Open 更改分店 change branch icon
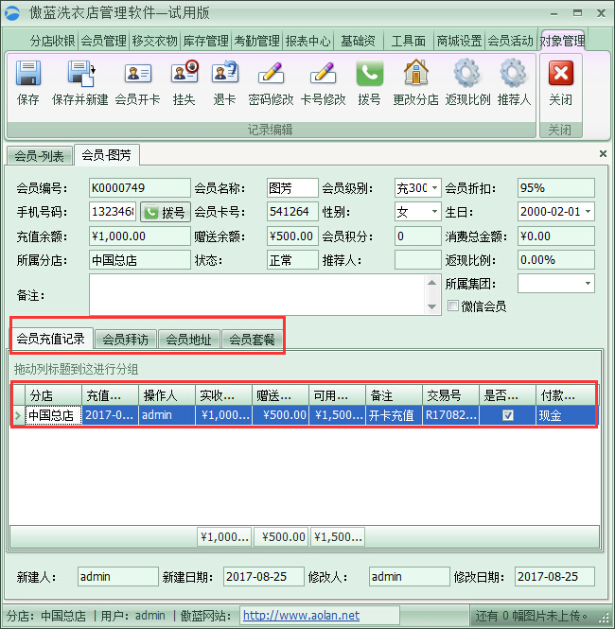 (415, 75)
